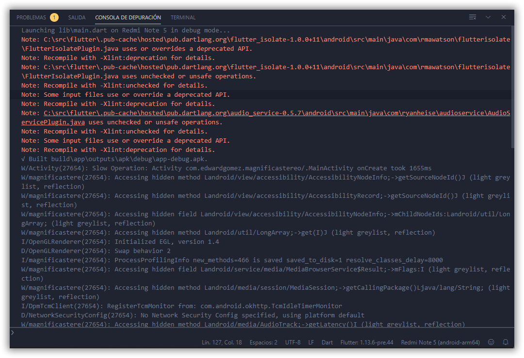Screen dimensions: 524x358
Task: Change indentation via Espacios: 2
Action: [263, 343]
